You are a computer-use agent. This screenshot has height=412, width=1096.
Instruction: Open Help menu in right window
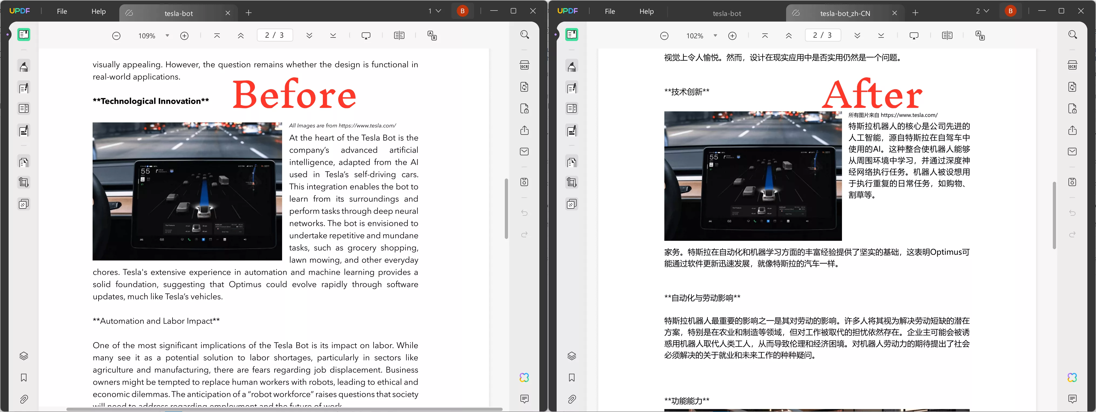(x=646, y=12)
